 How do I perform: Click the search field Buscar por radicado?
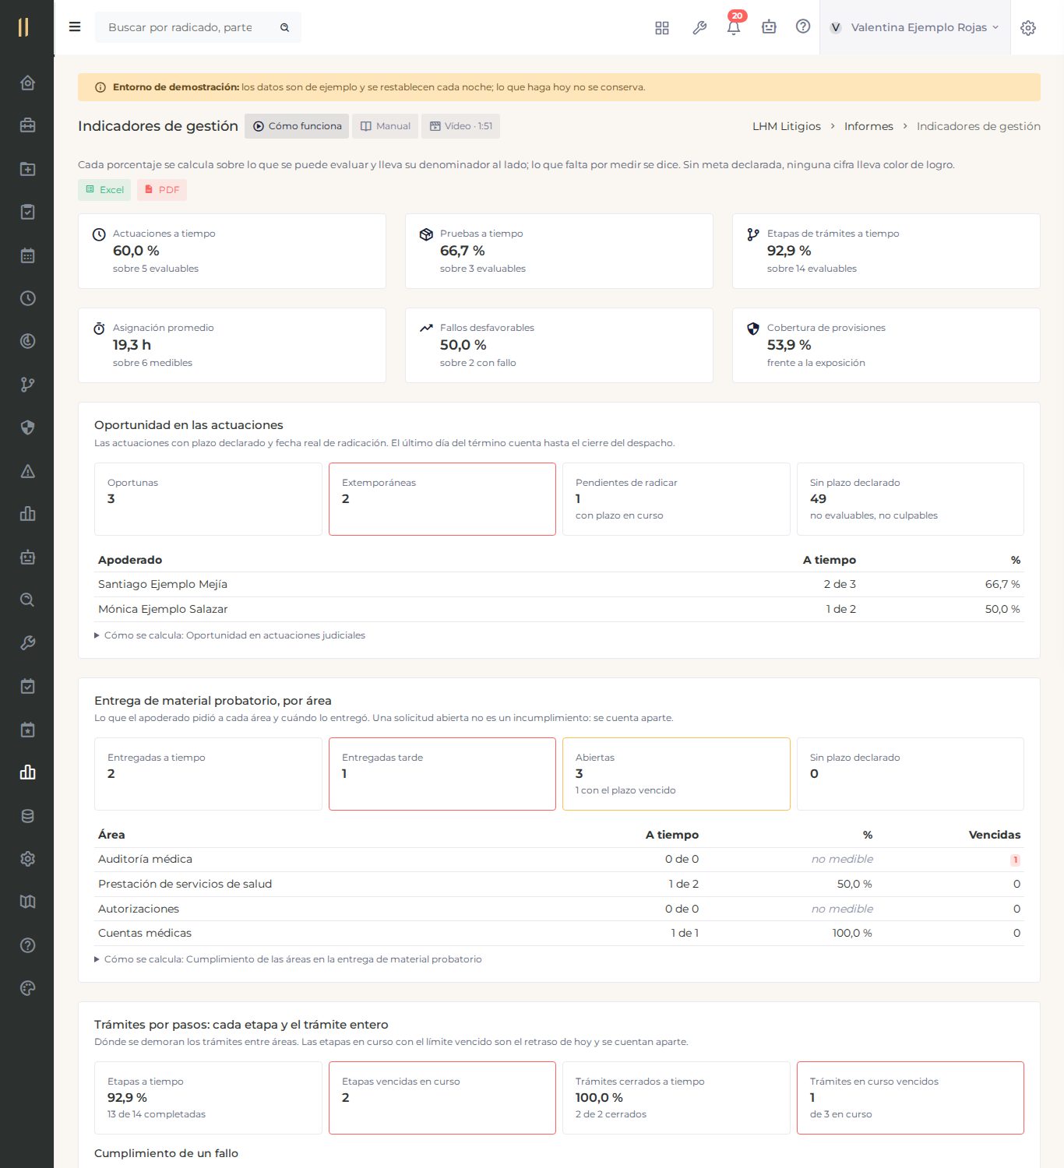[198, 27]
